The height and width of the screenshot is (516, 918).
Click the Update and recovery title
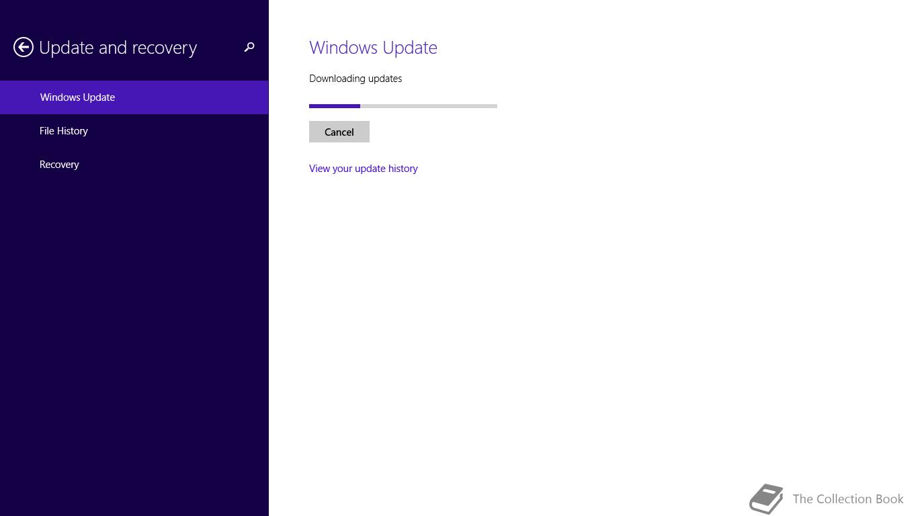point(118,48)
